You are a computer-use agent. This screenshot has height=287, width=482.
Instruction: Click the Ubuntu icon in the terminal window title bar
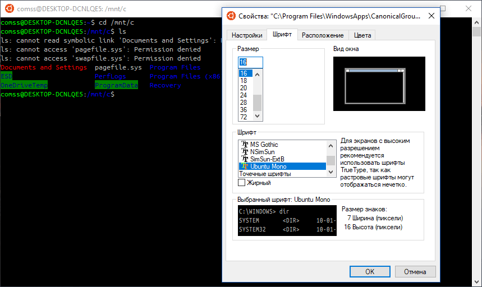tap(10, 8)
